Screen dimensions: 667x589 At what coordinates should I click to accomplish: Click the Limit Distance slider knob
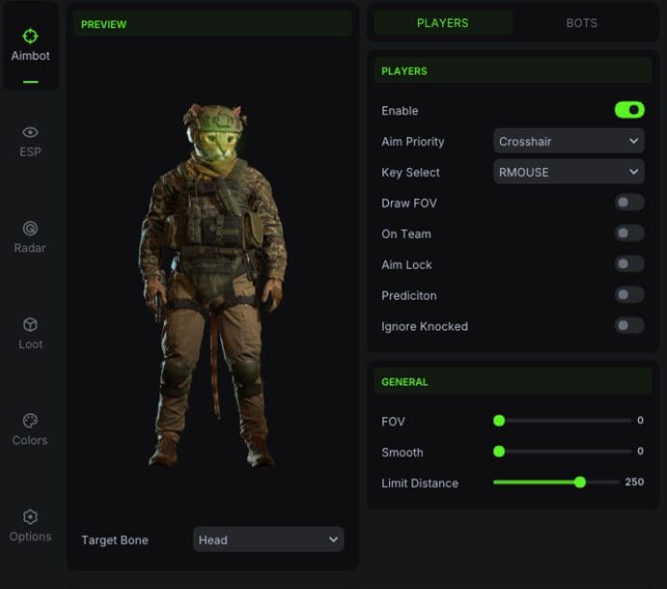point(580,483)
